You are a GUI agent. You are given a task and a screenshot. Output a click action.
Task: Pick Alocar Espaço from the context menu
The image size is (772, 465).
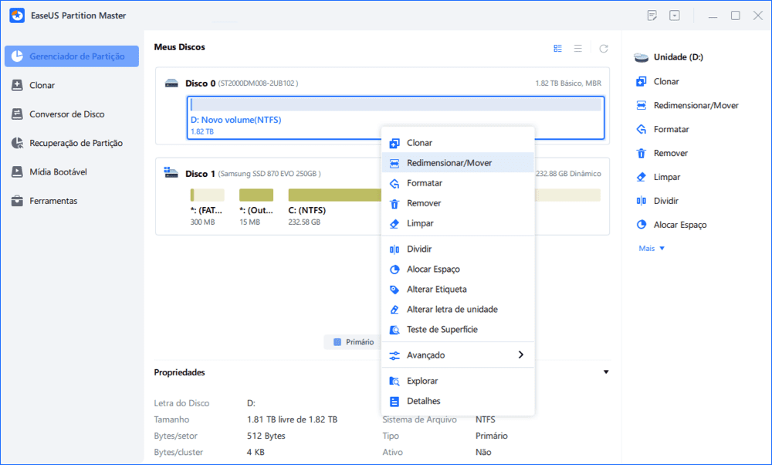[458, 270]
